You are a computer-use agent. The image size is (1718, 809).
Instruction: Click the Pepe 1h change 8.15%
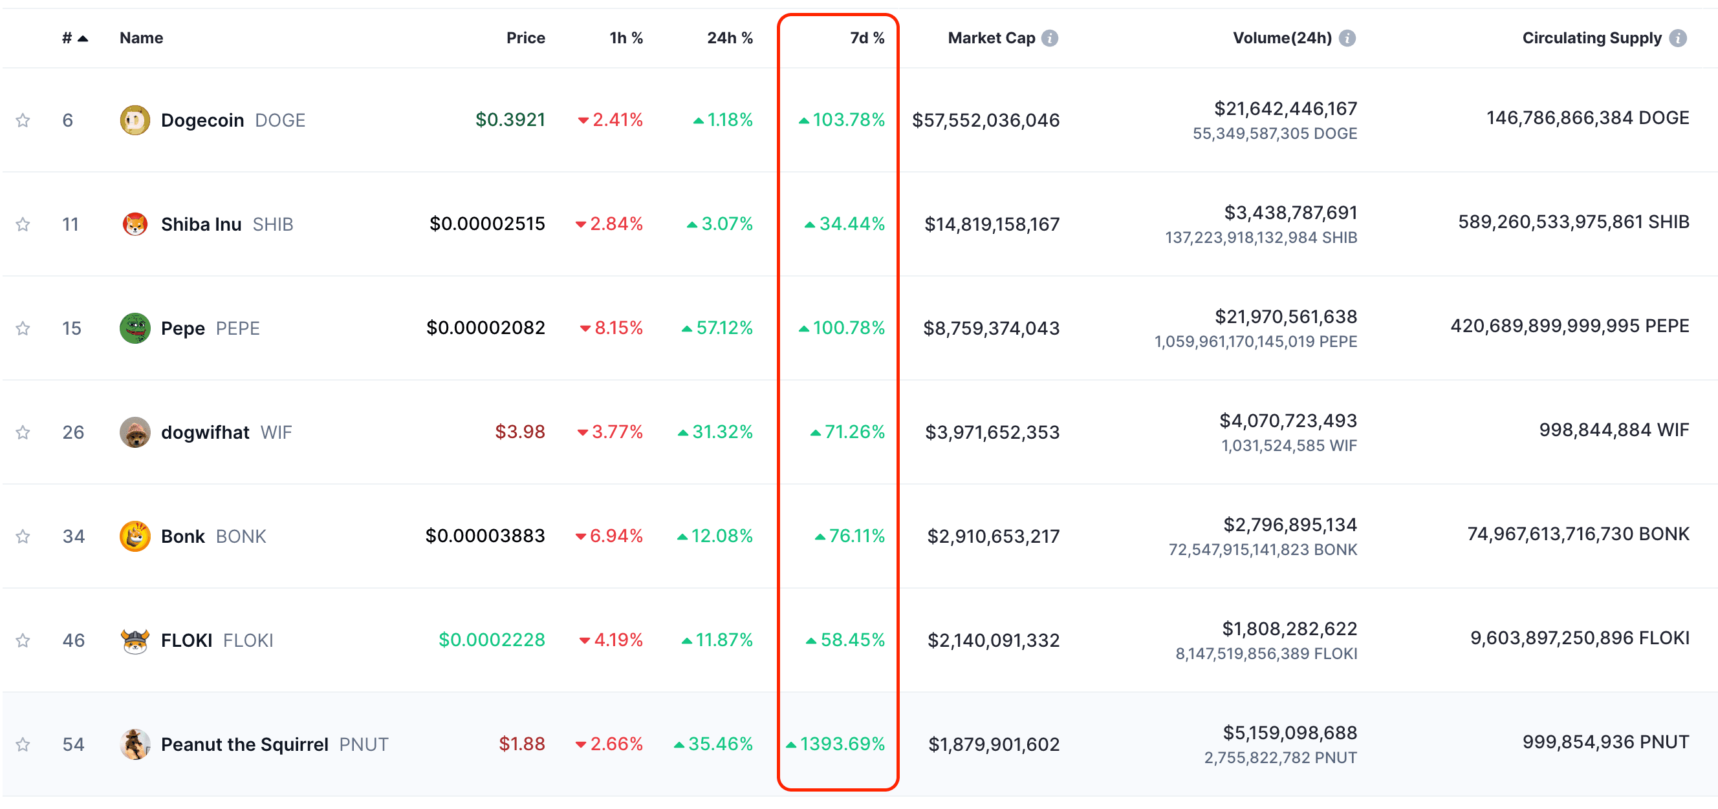611,327
